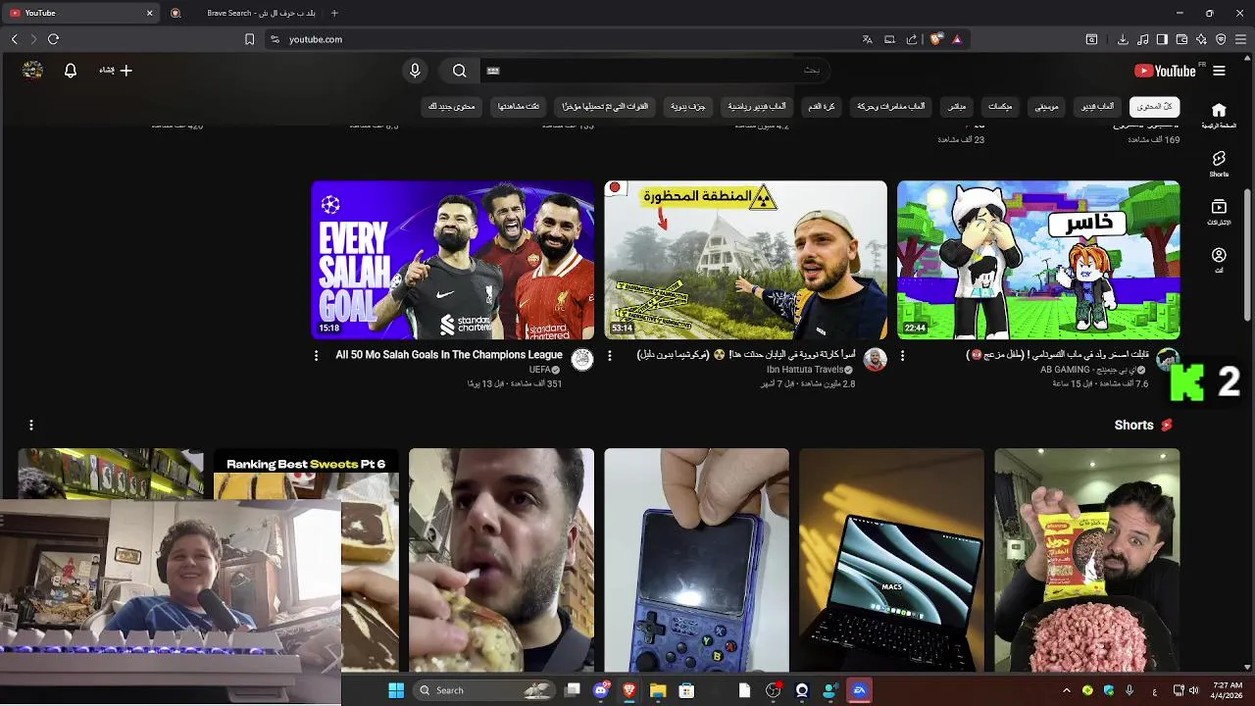Bookmark this page
This screenshot has height=706, width=1255.
click(x=249, y=39)
